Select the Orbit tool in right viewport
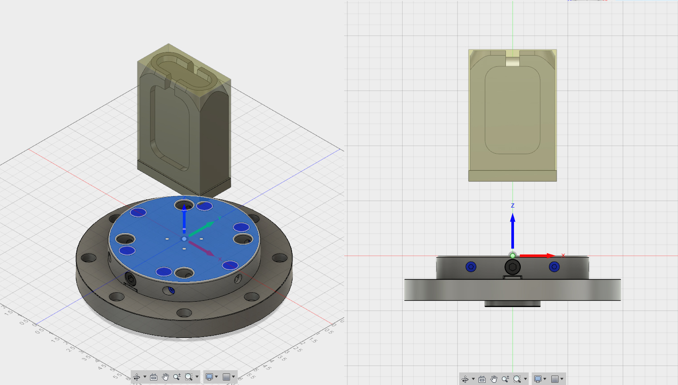Viewport: 678px width, 385px height. click(465, 379)
